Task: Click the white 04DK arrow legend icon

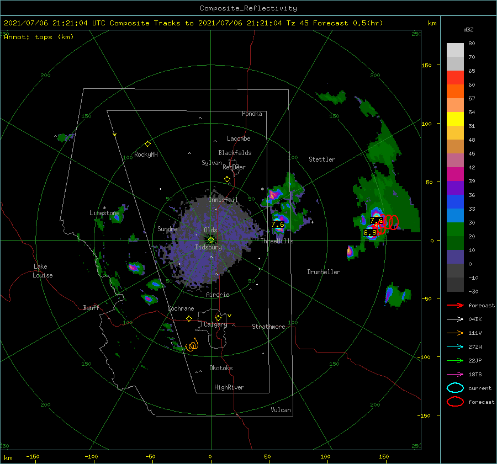Action: [455, 319]
